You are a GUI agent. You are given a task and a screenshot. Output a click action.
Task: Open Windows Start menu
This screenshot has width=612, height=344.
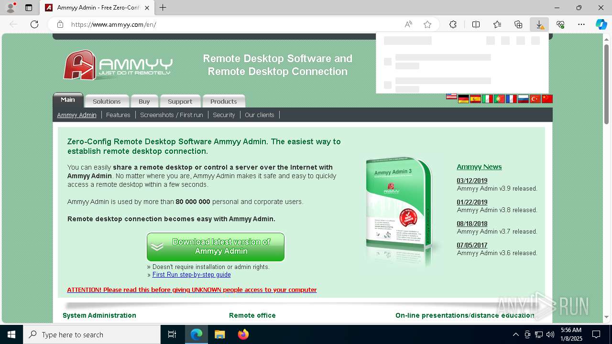pyautogui.click(x=11, y=334)
